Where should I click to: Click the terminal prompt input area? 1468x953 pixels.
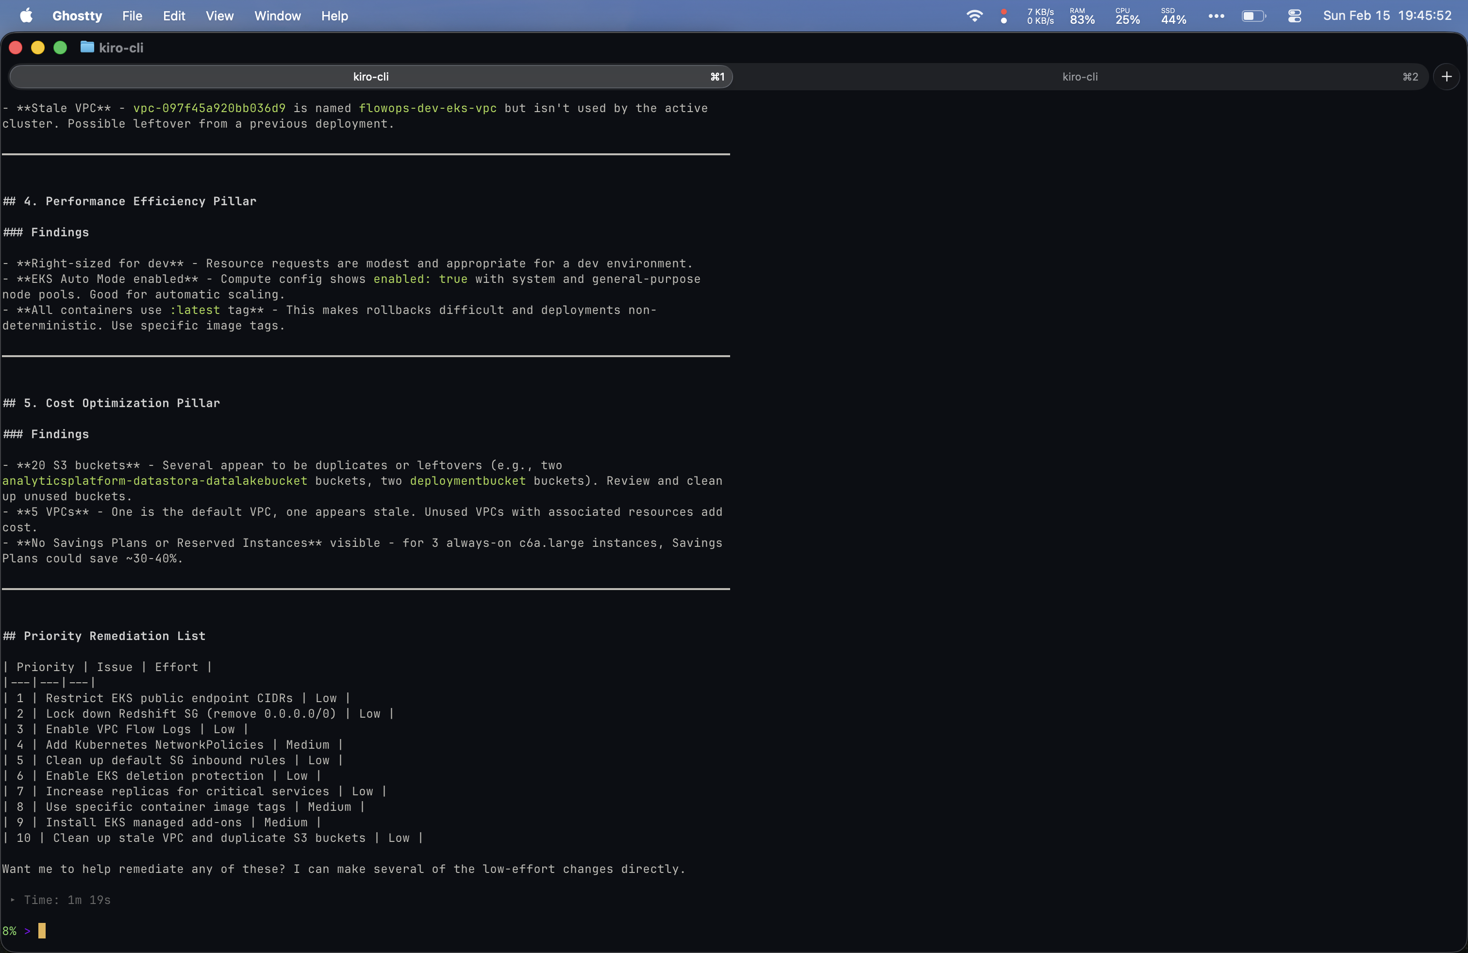(x=42, y=932)
